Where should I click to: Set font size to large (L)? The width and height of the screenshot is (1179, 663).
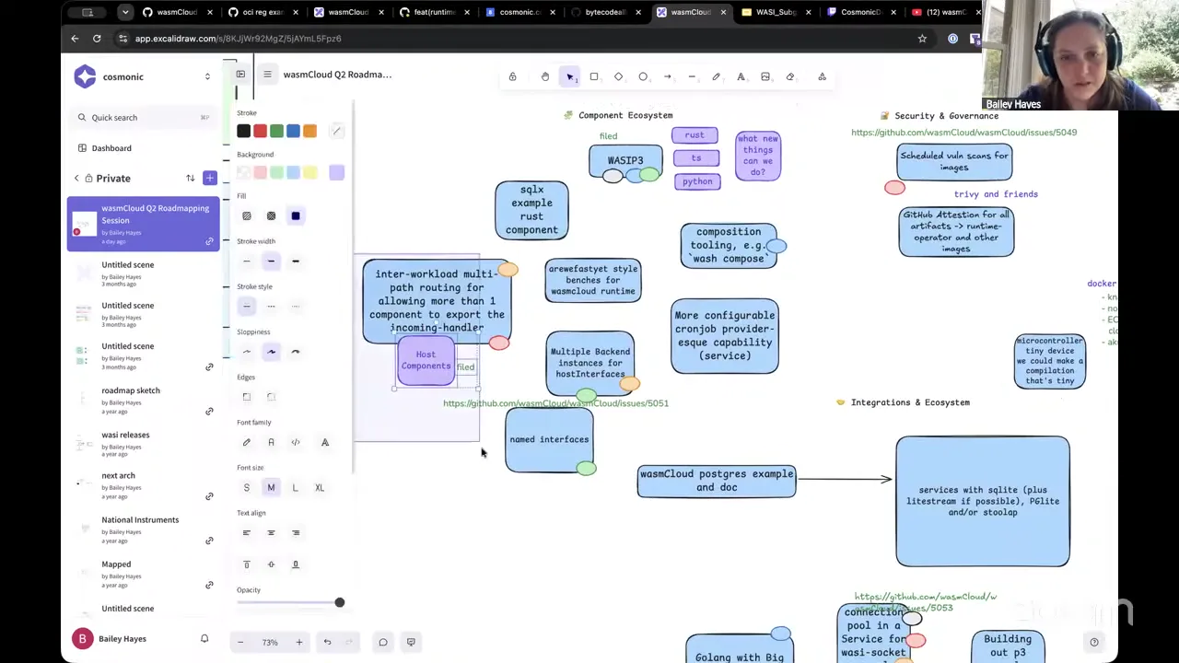tap(296, 487)
